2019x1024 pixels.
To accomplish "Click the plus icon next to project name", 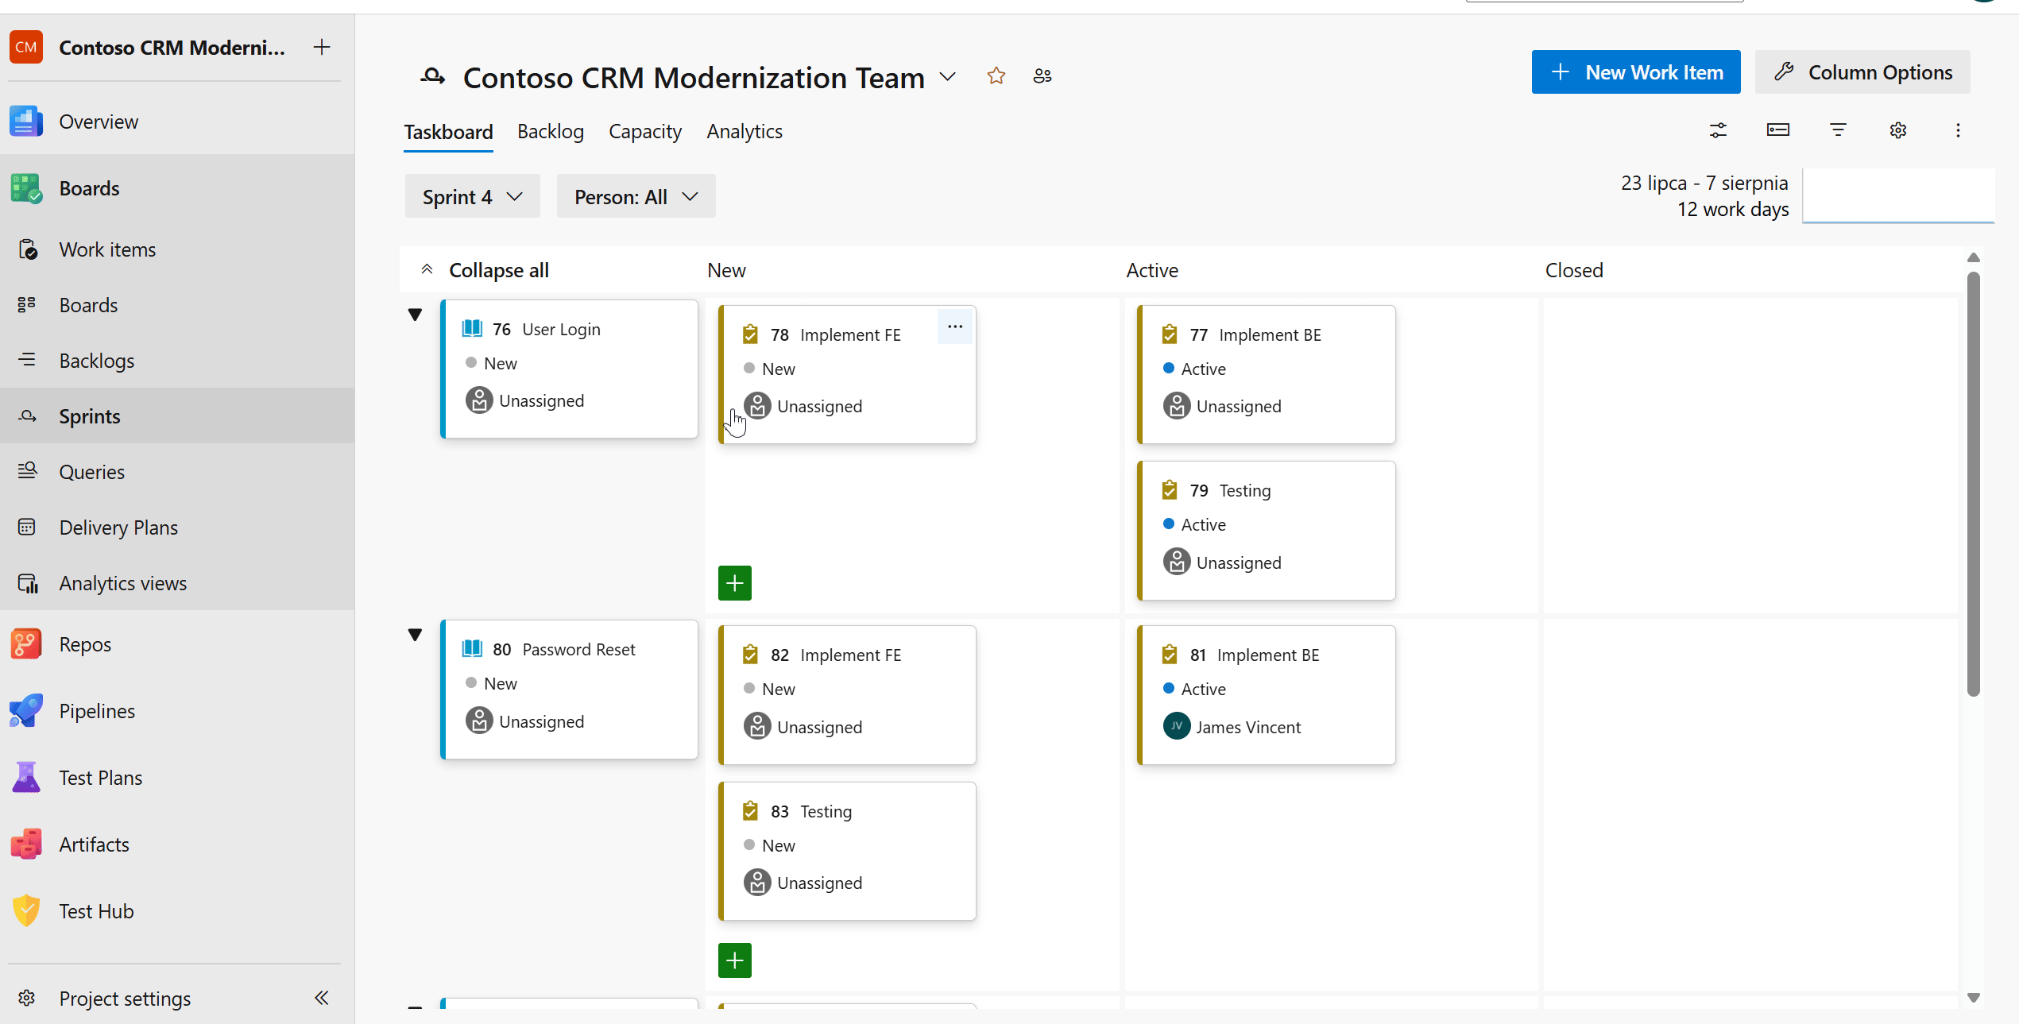I will pos(322,48).
